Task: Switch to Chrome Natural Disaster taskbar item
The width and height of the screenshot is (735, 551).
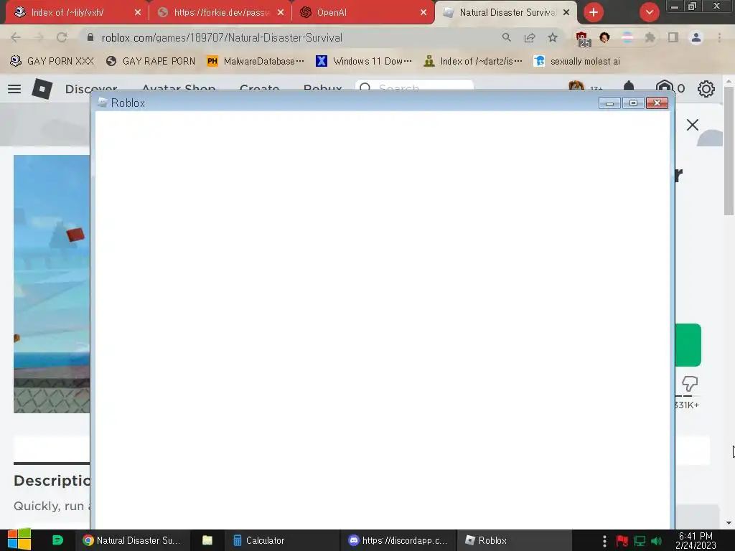Action: 132,540
